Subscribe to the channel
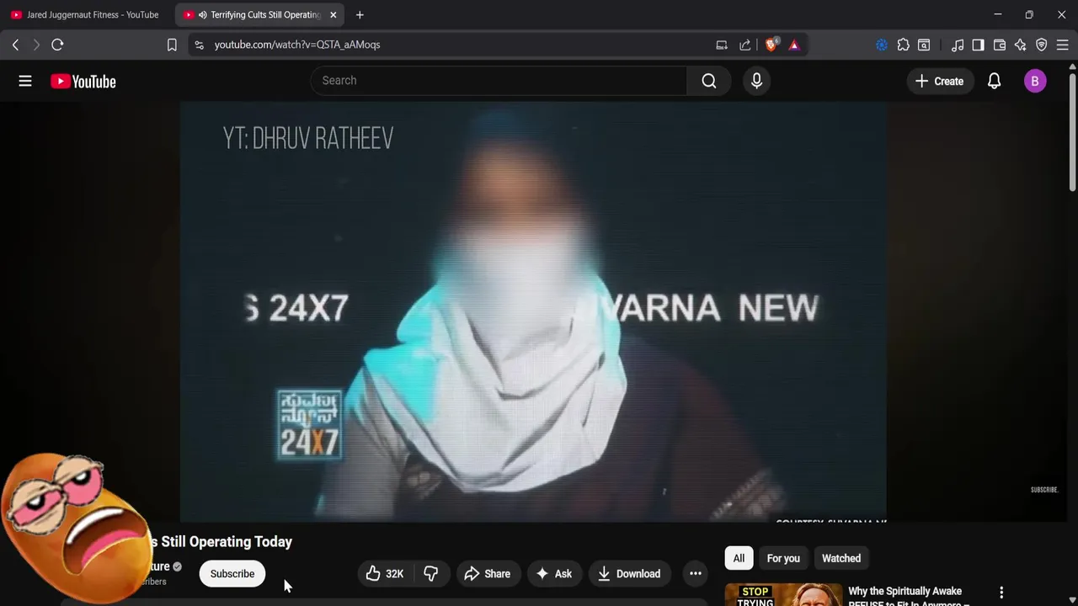 [x=232, y=574]
